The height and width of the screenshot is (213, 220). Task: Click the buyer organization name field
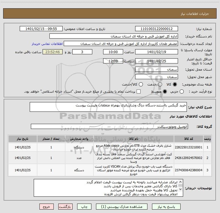tap(114, 36)
